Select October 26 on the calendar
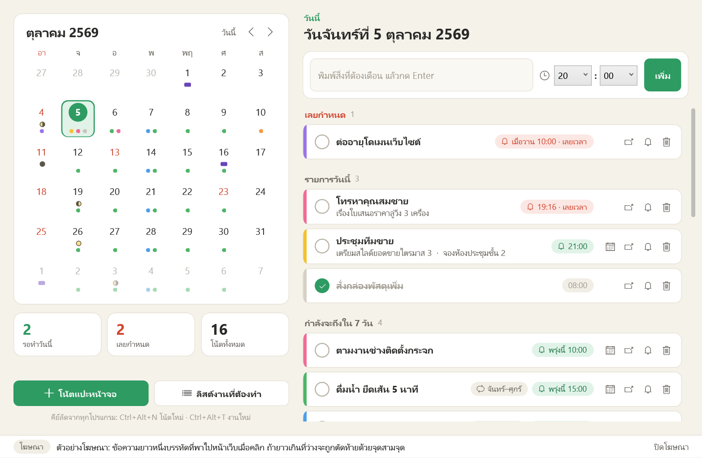The width and height of the screenshot is (702, 458). (x=78, y=237)
